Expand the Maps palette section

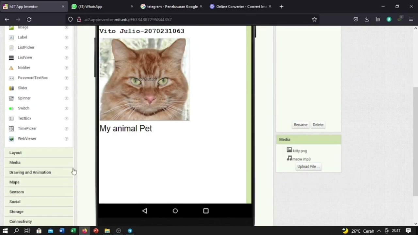tap(39, 182)
